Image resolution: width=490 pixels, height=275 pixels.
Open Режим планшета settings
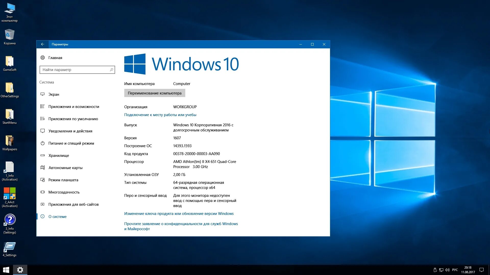click(63, 180)
